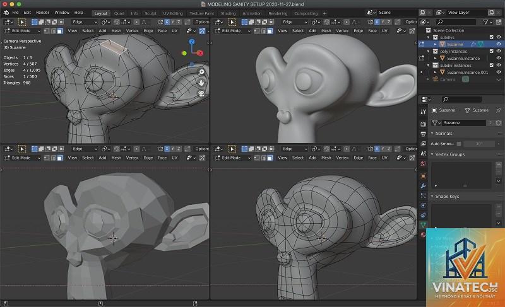Screen dimensions: 505x307
Task: Collapse the Normals panel
Action: (432, 134)
